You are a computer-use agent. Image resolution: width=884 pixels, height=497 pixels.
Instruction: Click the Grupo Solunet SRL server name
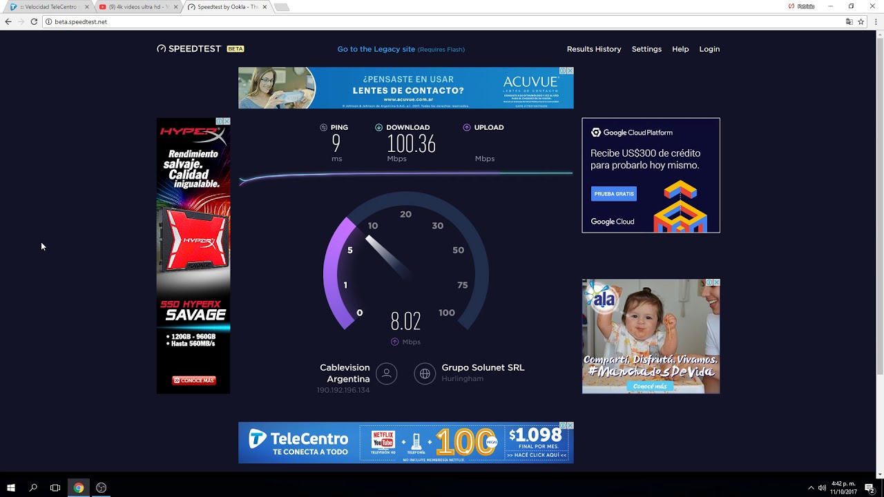point(483,367)
